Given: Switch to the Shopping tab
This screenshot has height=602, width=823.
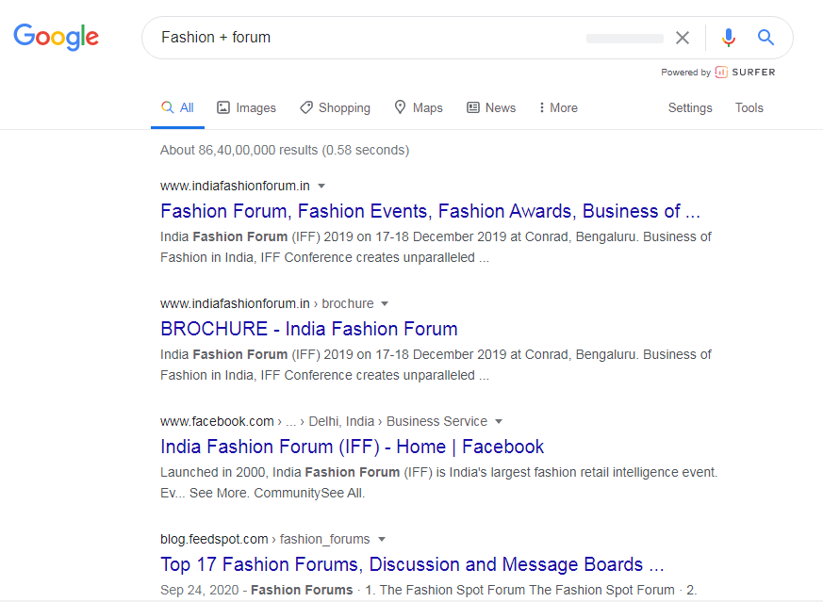Looking at the screenshot, I should pyautogui.click(x=335, y=108).
